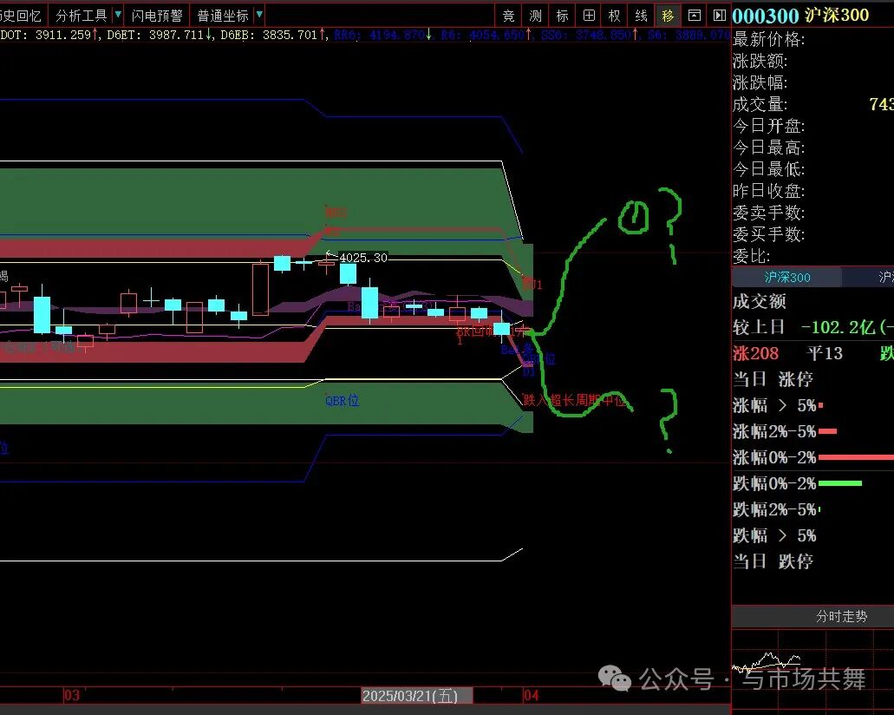Open the 分析工具 menu

click(81, 16)
